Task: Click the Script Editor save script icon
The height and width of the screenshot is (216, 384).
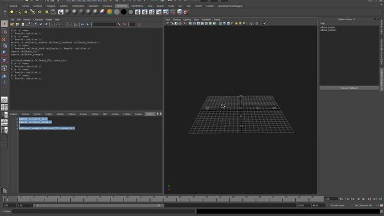Action: coord(23,24)
